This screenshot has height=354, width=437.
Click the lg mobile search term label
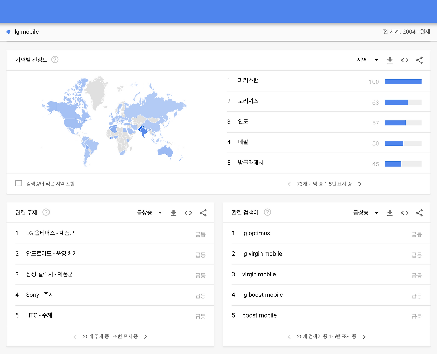27,32
